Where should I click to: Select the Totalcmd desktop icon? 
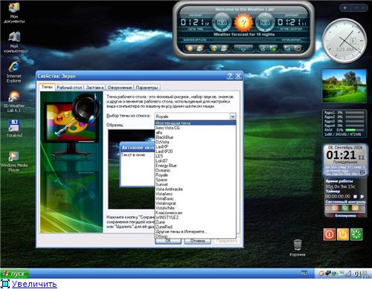14,129
